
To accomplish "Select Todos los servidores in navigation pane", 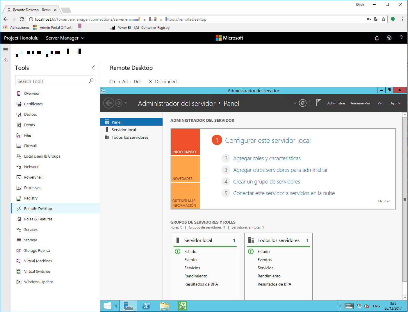I will (x=131, y=137).
